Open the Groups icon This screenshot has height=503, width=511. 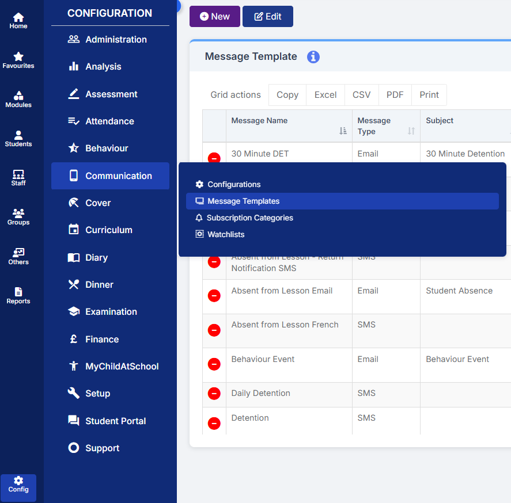pyautogui.click(x=18, y=214)
